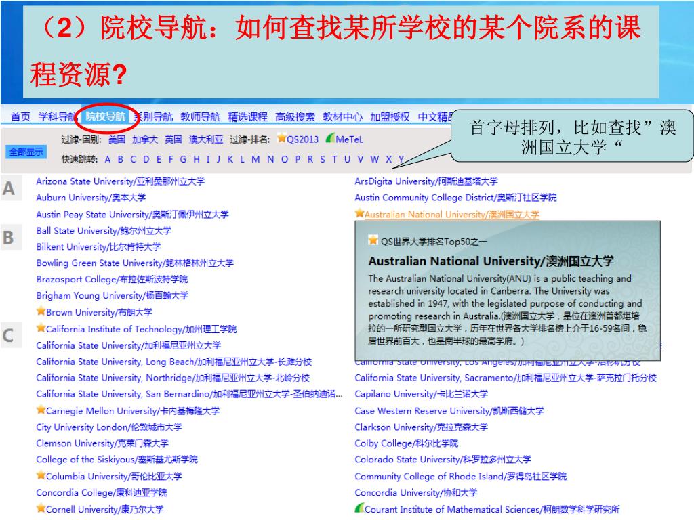Open Concordia University link
The image size is (694, 520).
tap(416, 493)
